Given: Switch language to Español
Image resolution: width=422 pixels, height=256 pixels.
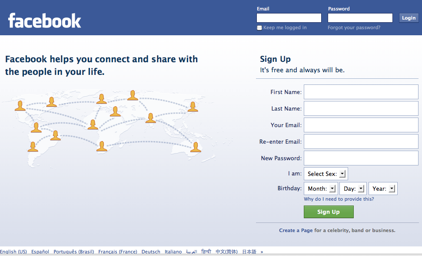Looking at the screenshot, I should click(40, 252).
